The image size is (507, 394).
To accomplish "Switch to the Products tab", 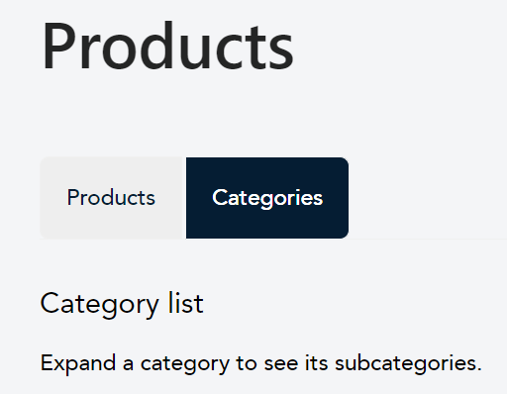I will point(111,198).
